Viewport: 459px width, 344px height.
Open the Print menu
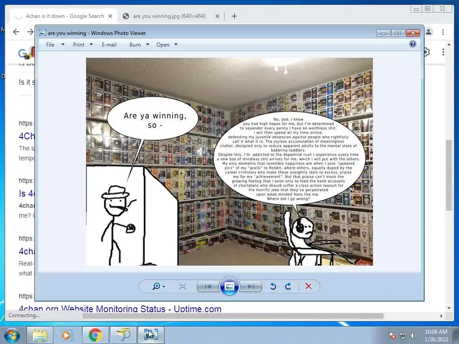tap(79, 45)
